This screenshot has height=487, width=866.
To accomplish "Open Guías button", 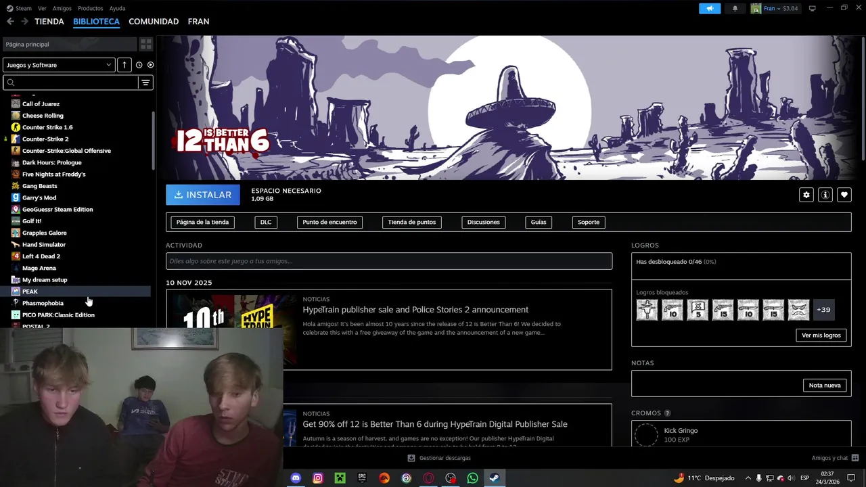I will pyautogui.click(x=539, y=222).
